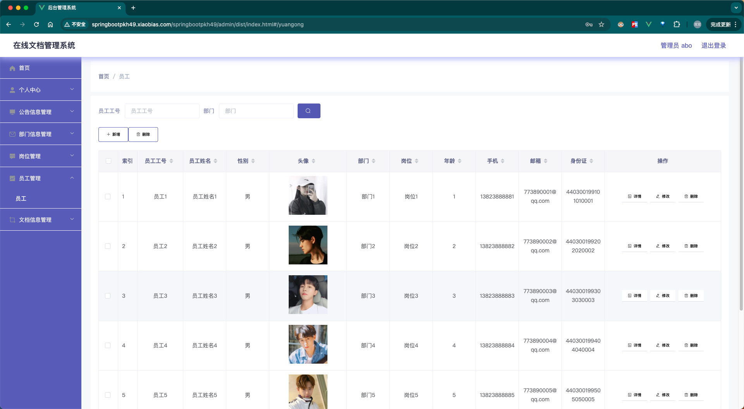Sort table by 部门 column sort icon

[374, 161]
